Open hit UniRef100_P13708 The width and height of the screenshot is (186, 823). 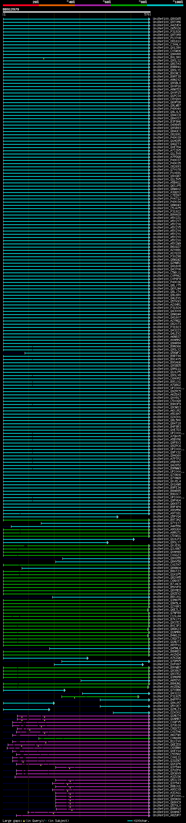point(167,38)
